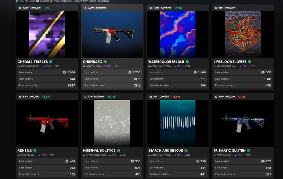Click the -2.9% badge on Search and Rescue

point(176,96)
